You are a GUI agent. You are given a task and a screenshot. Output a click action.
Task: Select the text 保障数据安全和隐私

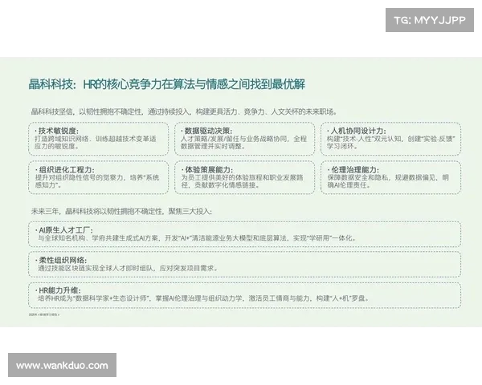(358, 177)
